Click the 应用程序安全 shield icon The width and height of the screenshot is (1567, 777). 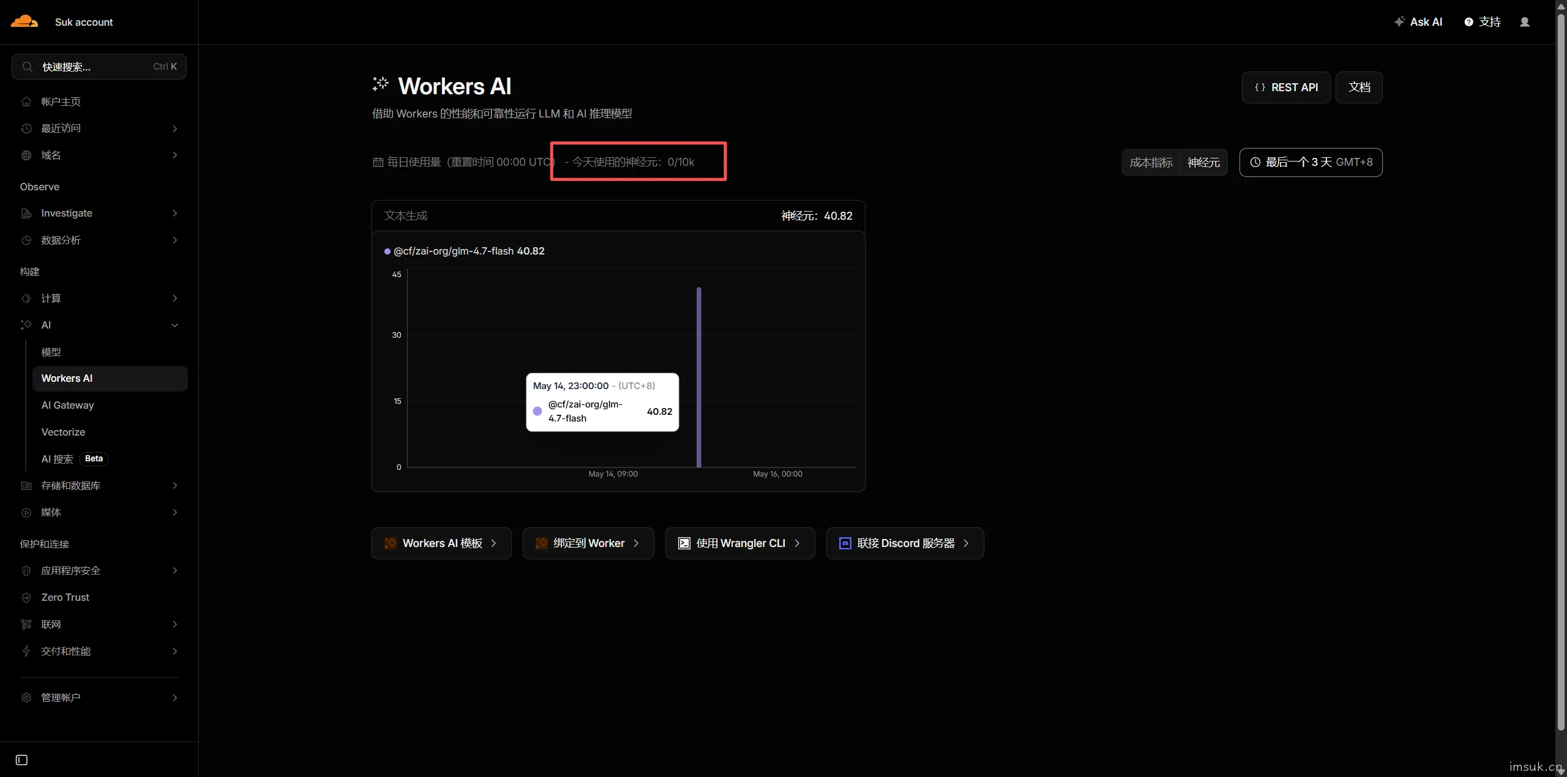click(x=26, y=571)
